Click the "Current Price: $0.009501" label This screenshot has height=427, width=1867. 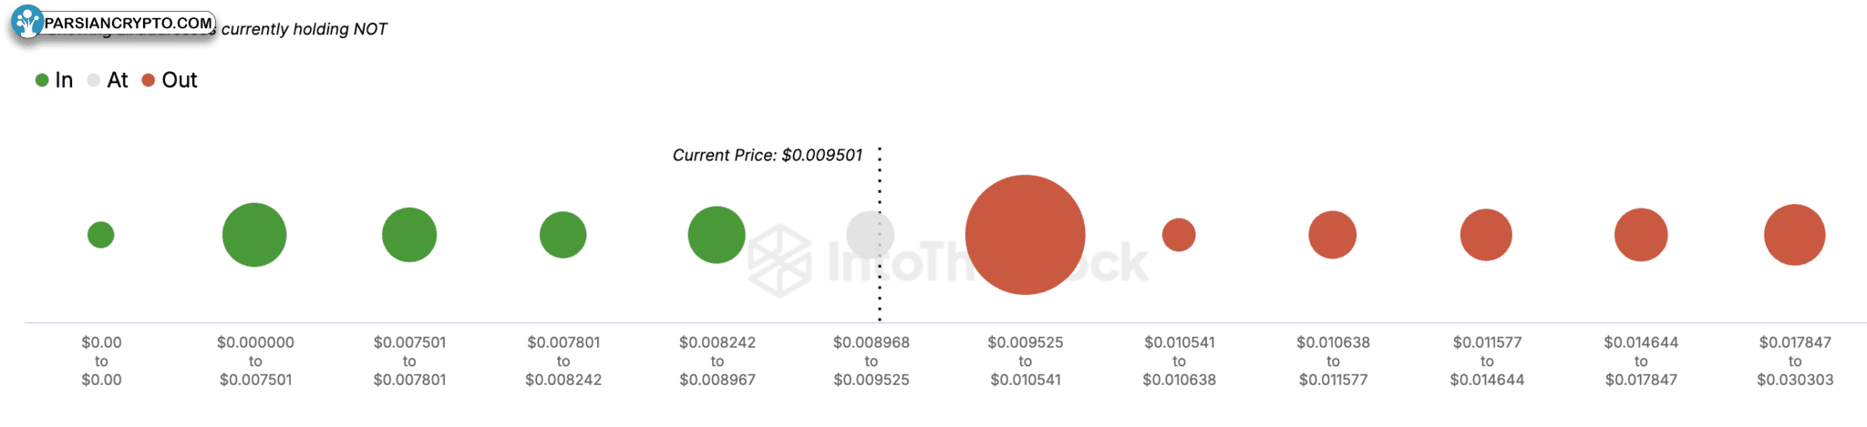pos(767,156)
